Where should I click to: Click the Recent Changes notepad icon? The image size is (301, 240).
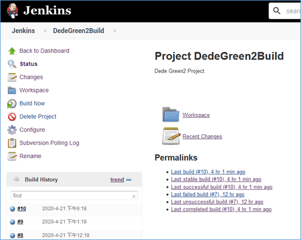(171, 136)
